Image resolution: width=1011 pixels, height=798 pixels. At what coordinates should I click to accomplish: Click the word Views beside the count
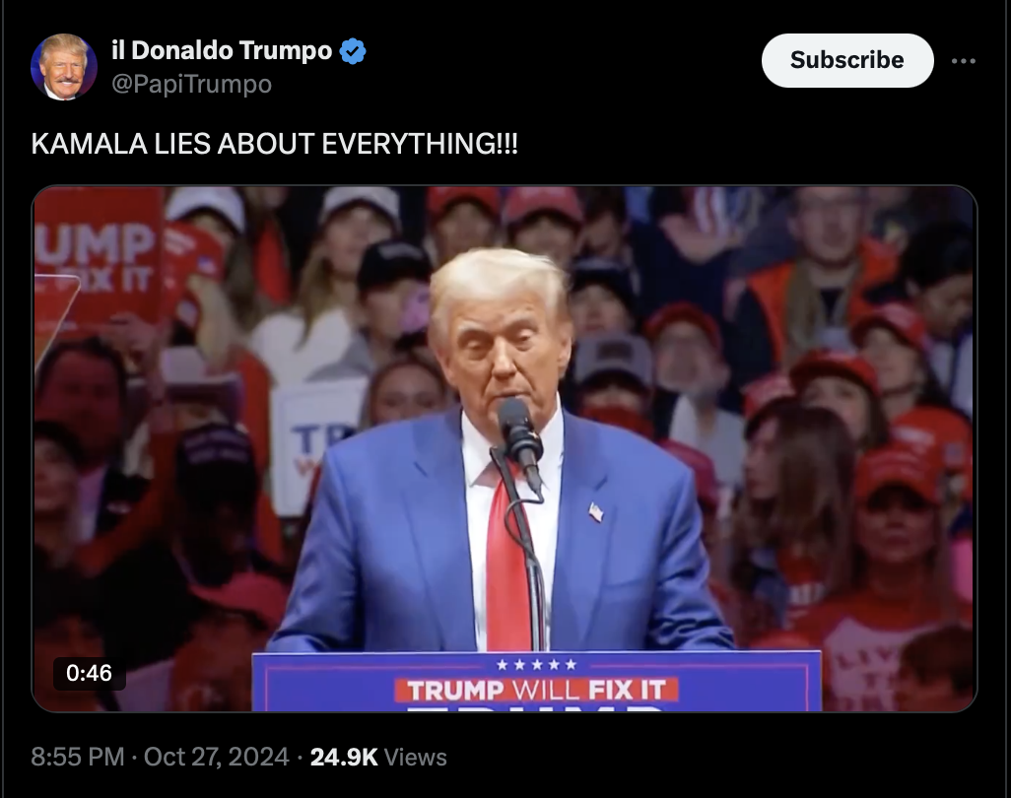[x=415, y=758]
